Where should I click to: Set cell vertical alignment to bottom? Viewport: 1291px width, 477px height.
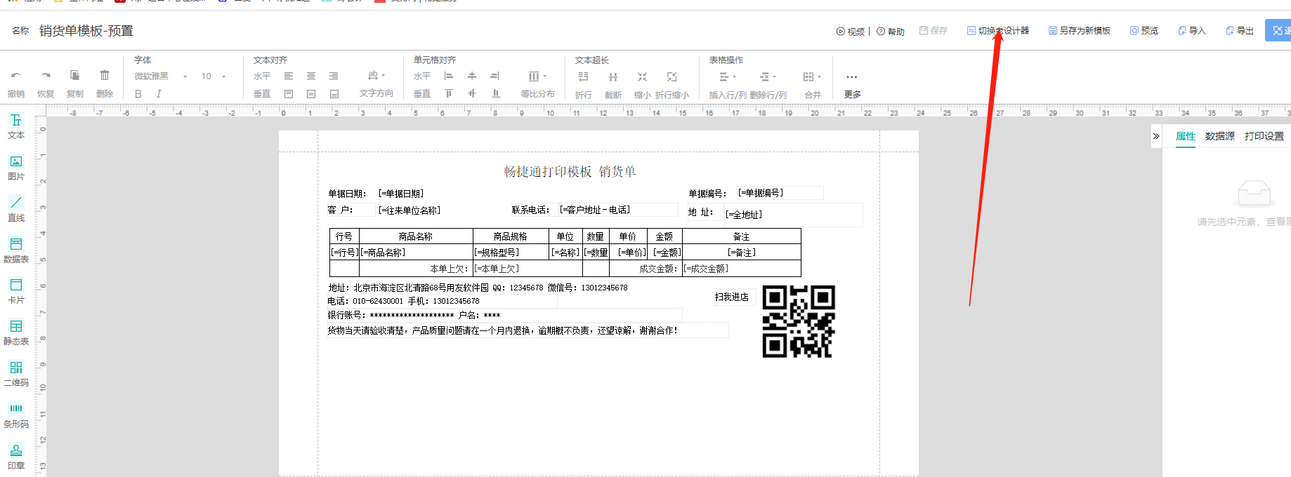(496, 93)
